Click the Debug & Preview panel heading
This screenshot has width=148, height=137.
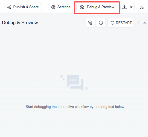20,22
